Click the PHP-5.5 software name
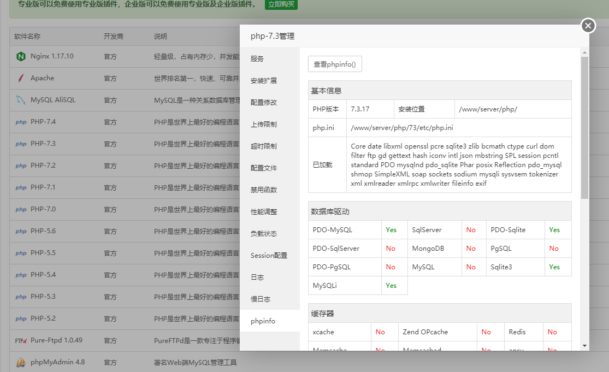The height and width of the screenshot is (372, 609). 43,253
